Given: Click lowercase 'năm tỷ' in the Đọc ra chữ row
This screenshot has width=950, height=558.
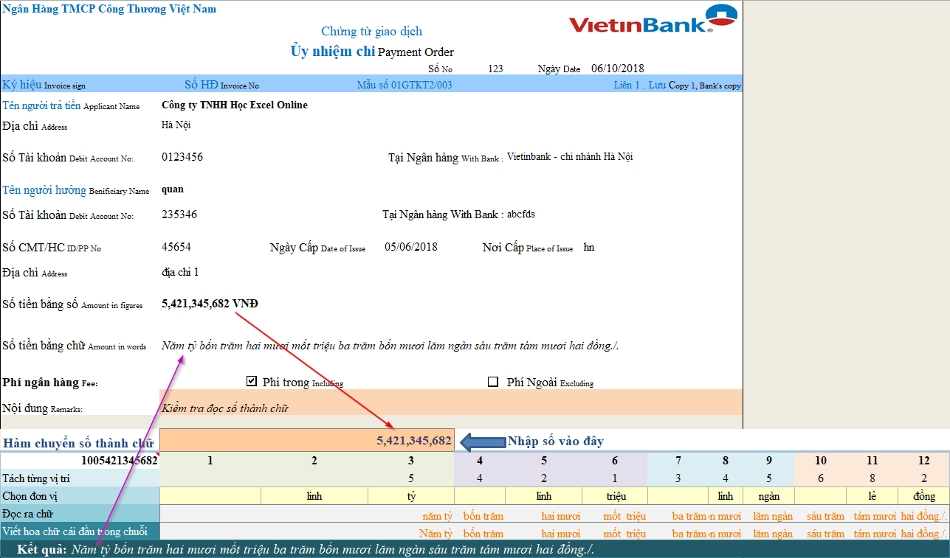Looking at the screenshot, I should [437, 516].
